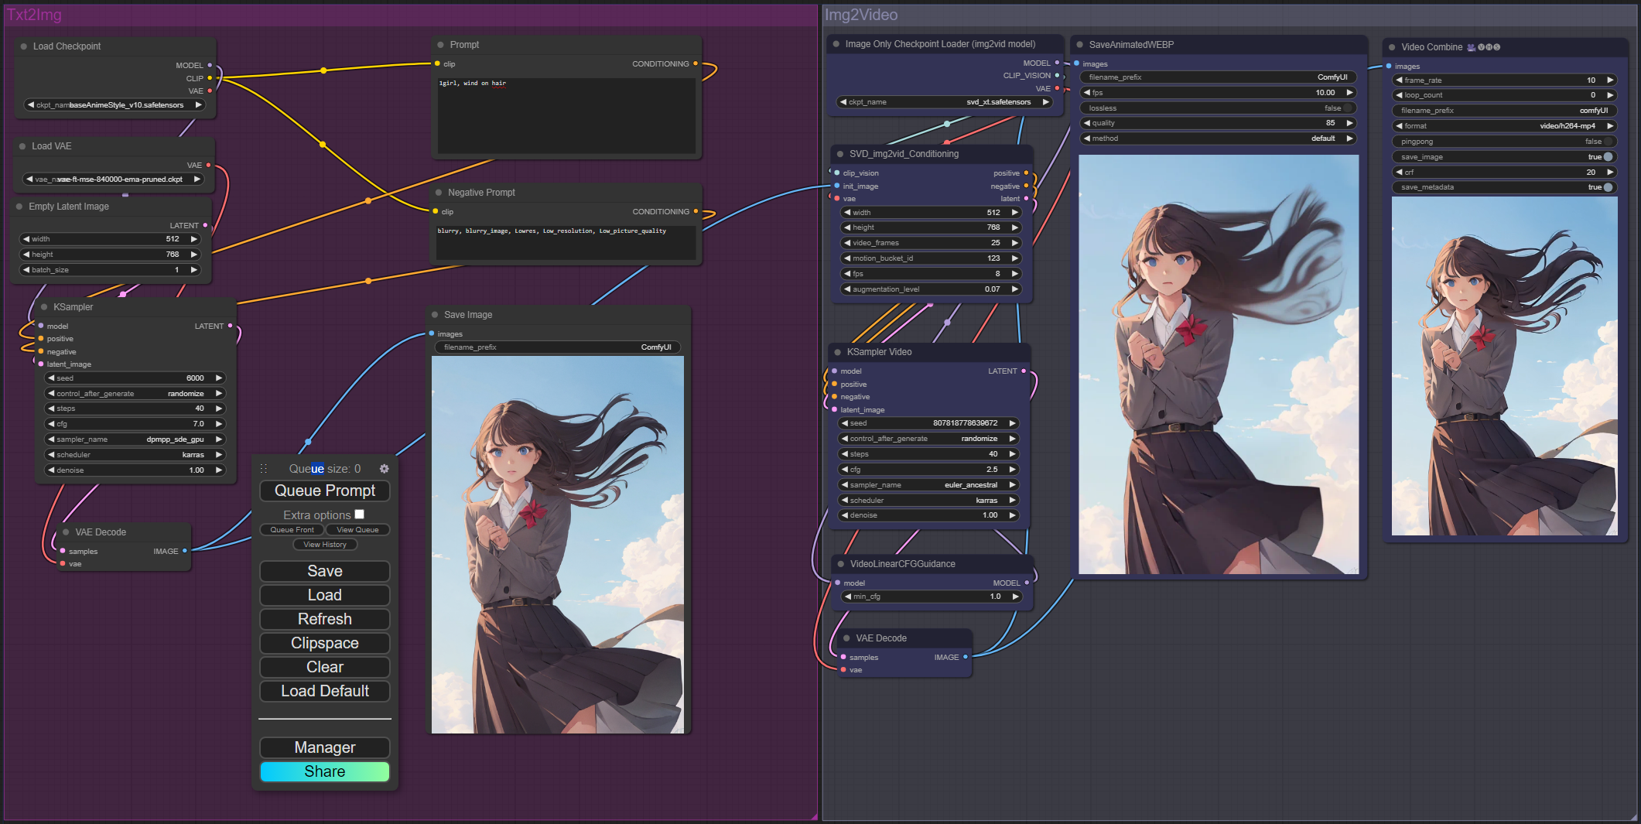Open the Manager button
1641x824 pixels.
click(x=325, y=747)
